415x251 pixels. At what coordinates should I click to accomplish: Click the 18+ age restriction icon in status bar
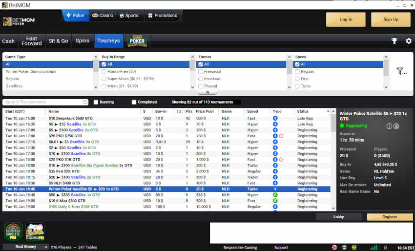click(334, 247)
